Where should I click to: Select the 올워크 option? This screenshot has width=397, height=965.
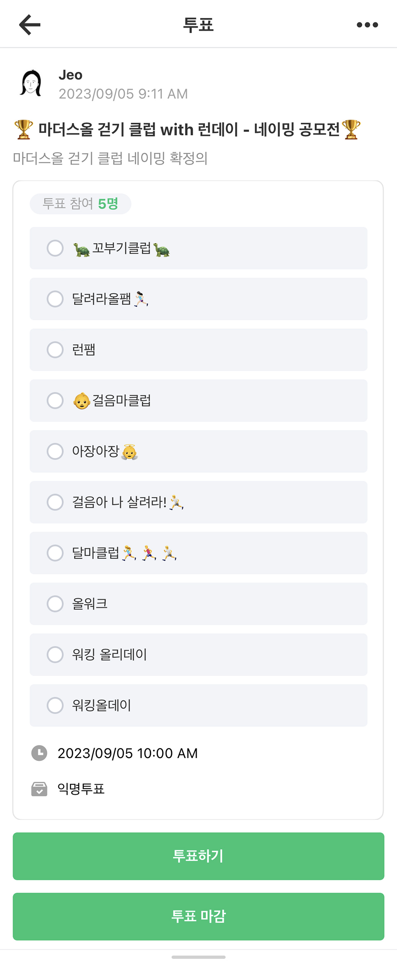(55, 604)
